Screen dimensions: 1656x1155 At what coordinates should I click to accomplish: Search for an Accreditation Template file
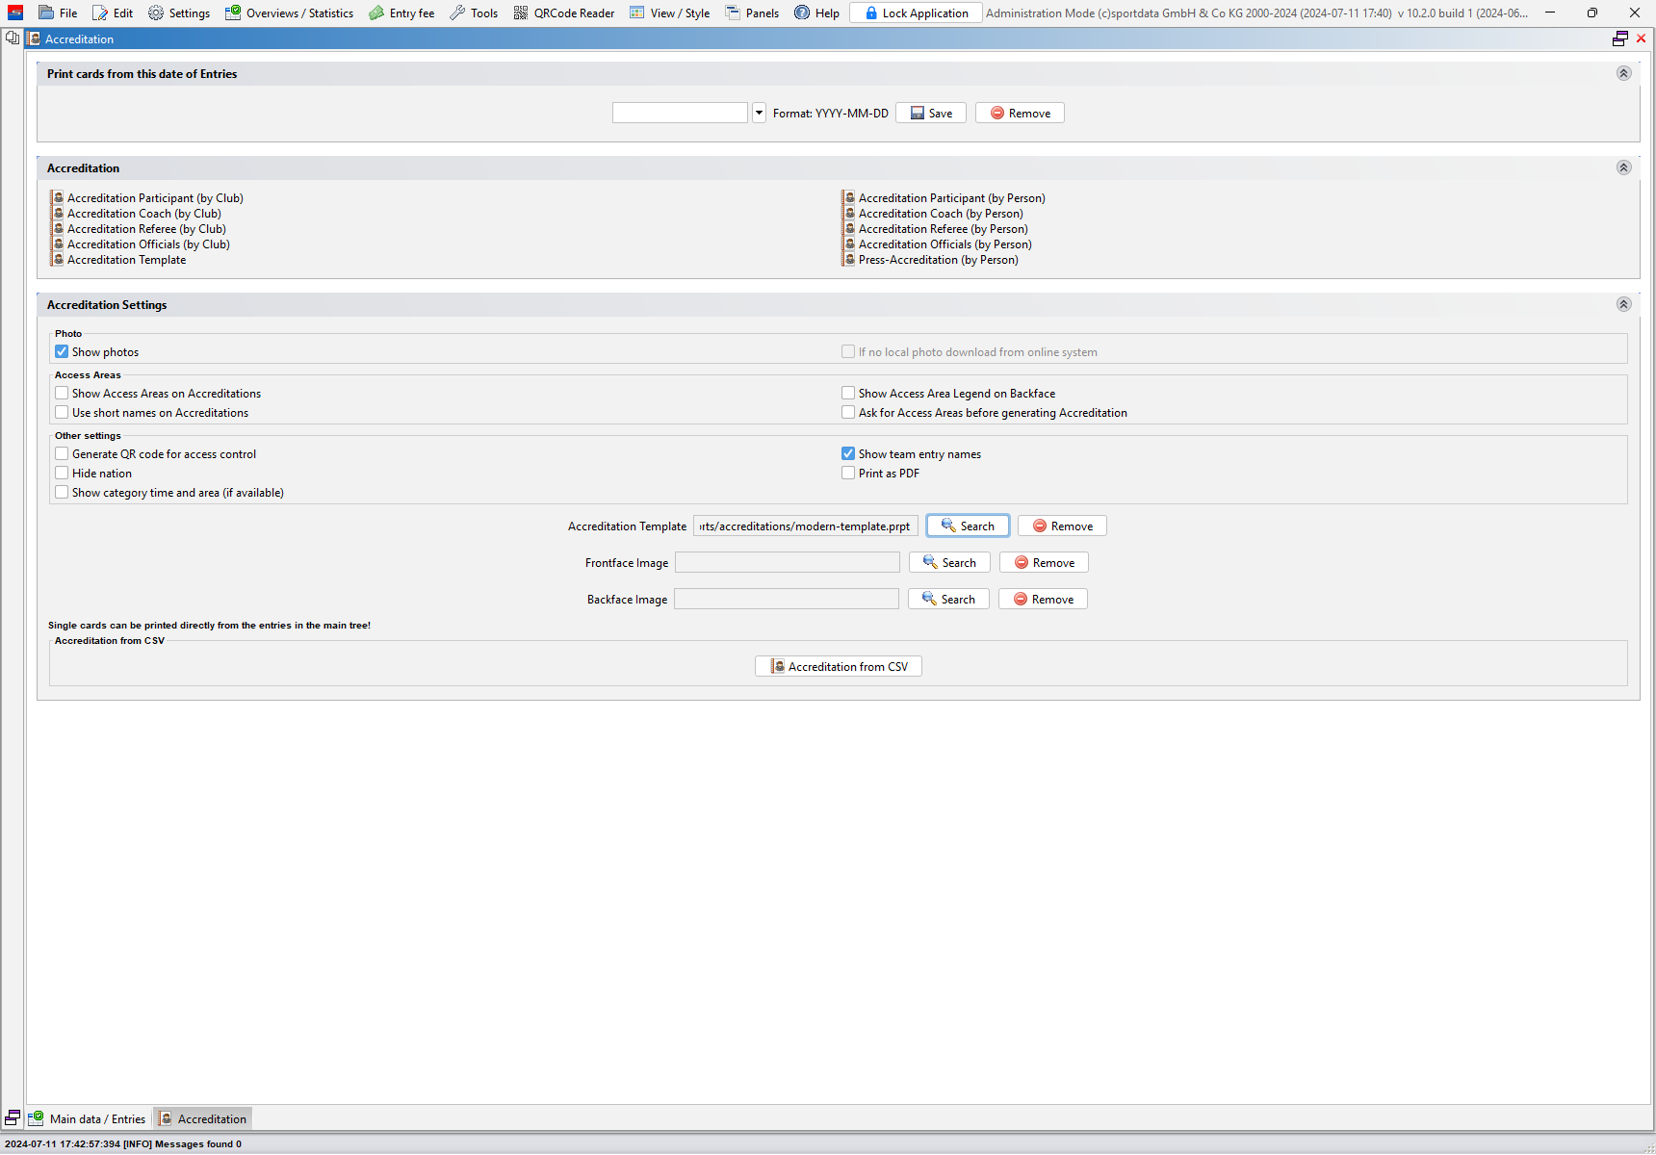pyautogui.click(x=968, y=526)
